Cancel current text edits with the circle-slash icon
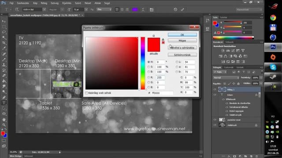The width and height of the screenshot is (282, 158). pos(175,9)
